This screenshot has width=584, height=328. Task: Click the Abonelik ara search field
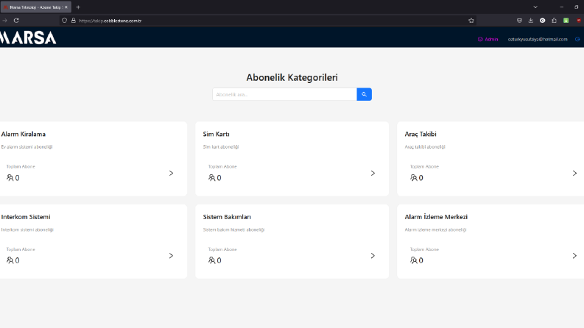284,94
